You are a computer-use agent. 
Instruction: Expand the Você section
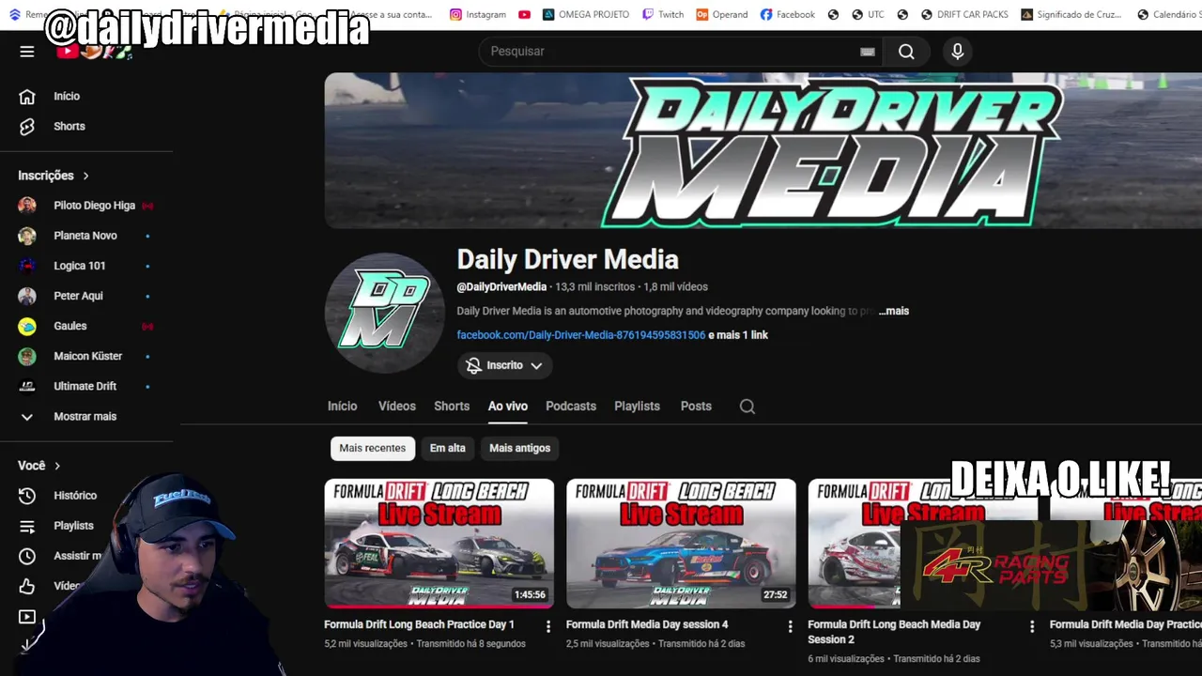tap(39, 466)
